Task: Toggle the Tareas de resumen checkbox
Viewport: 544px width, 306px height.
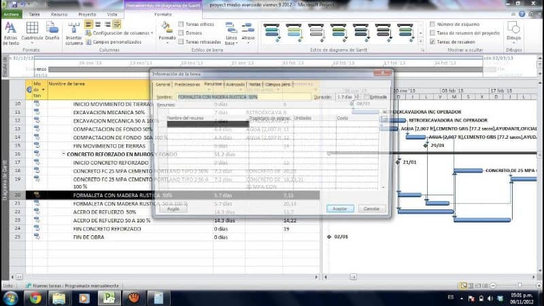Action: pos(432,41)
